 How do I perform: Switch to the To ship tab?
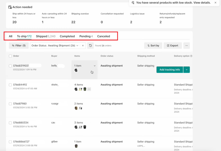point(24,36)
